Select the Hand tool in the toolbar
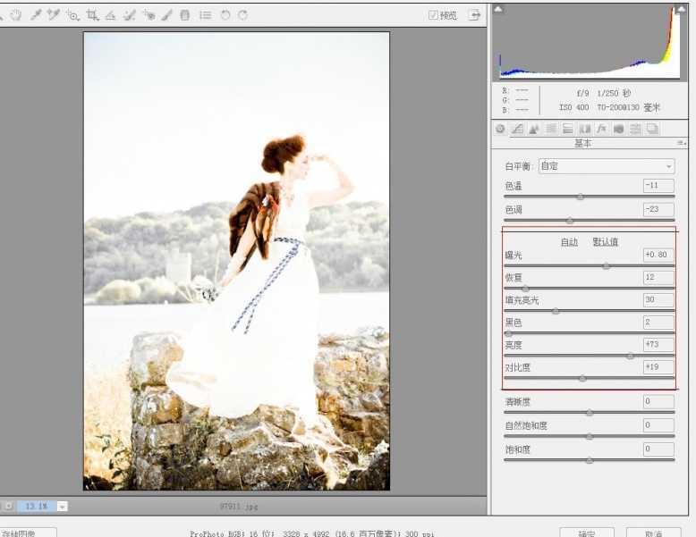Image resolution: width=696 pixels, height=537 pixels. [16, 15]
